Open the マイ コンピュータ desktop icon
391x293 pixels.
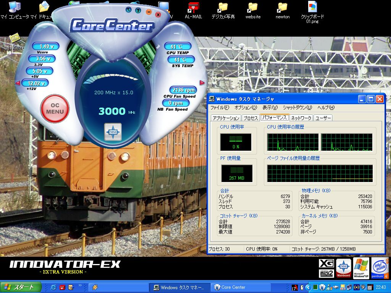(x=15, y=10)
